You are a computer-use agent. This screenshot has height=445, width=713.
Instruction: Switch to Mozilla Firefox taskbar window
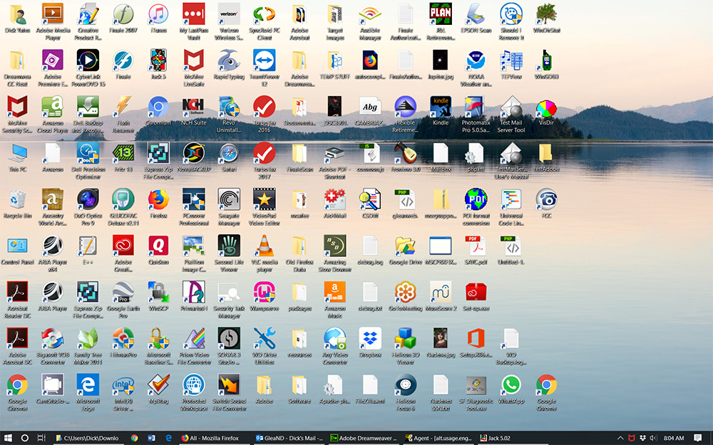tap(214, 437)
